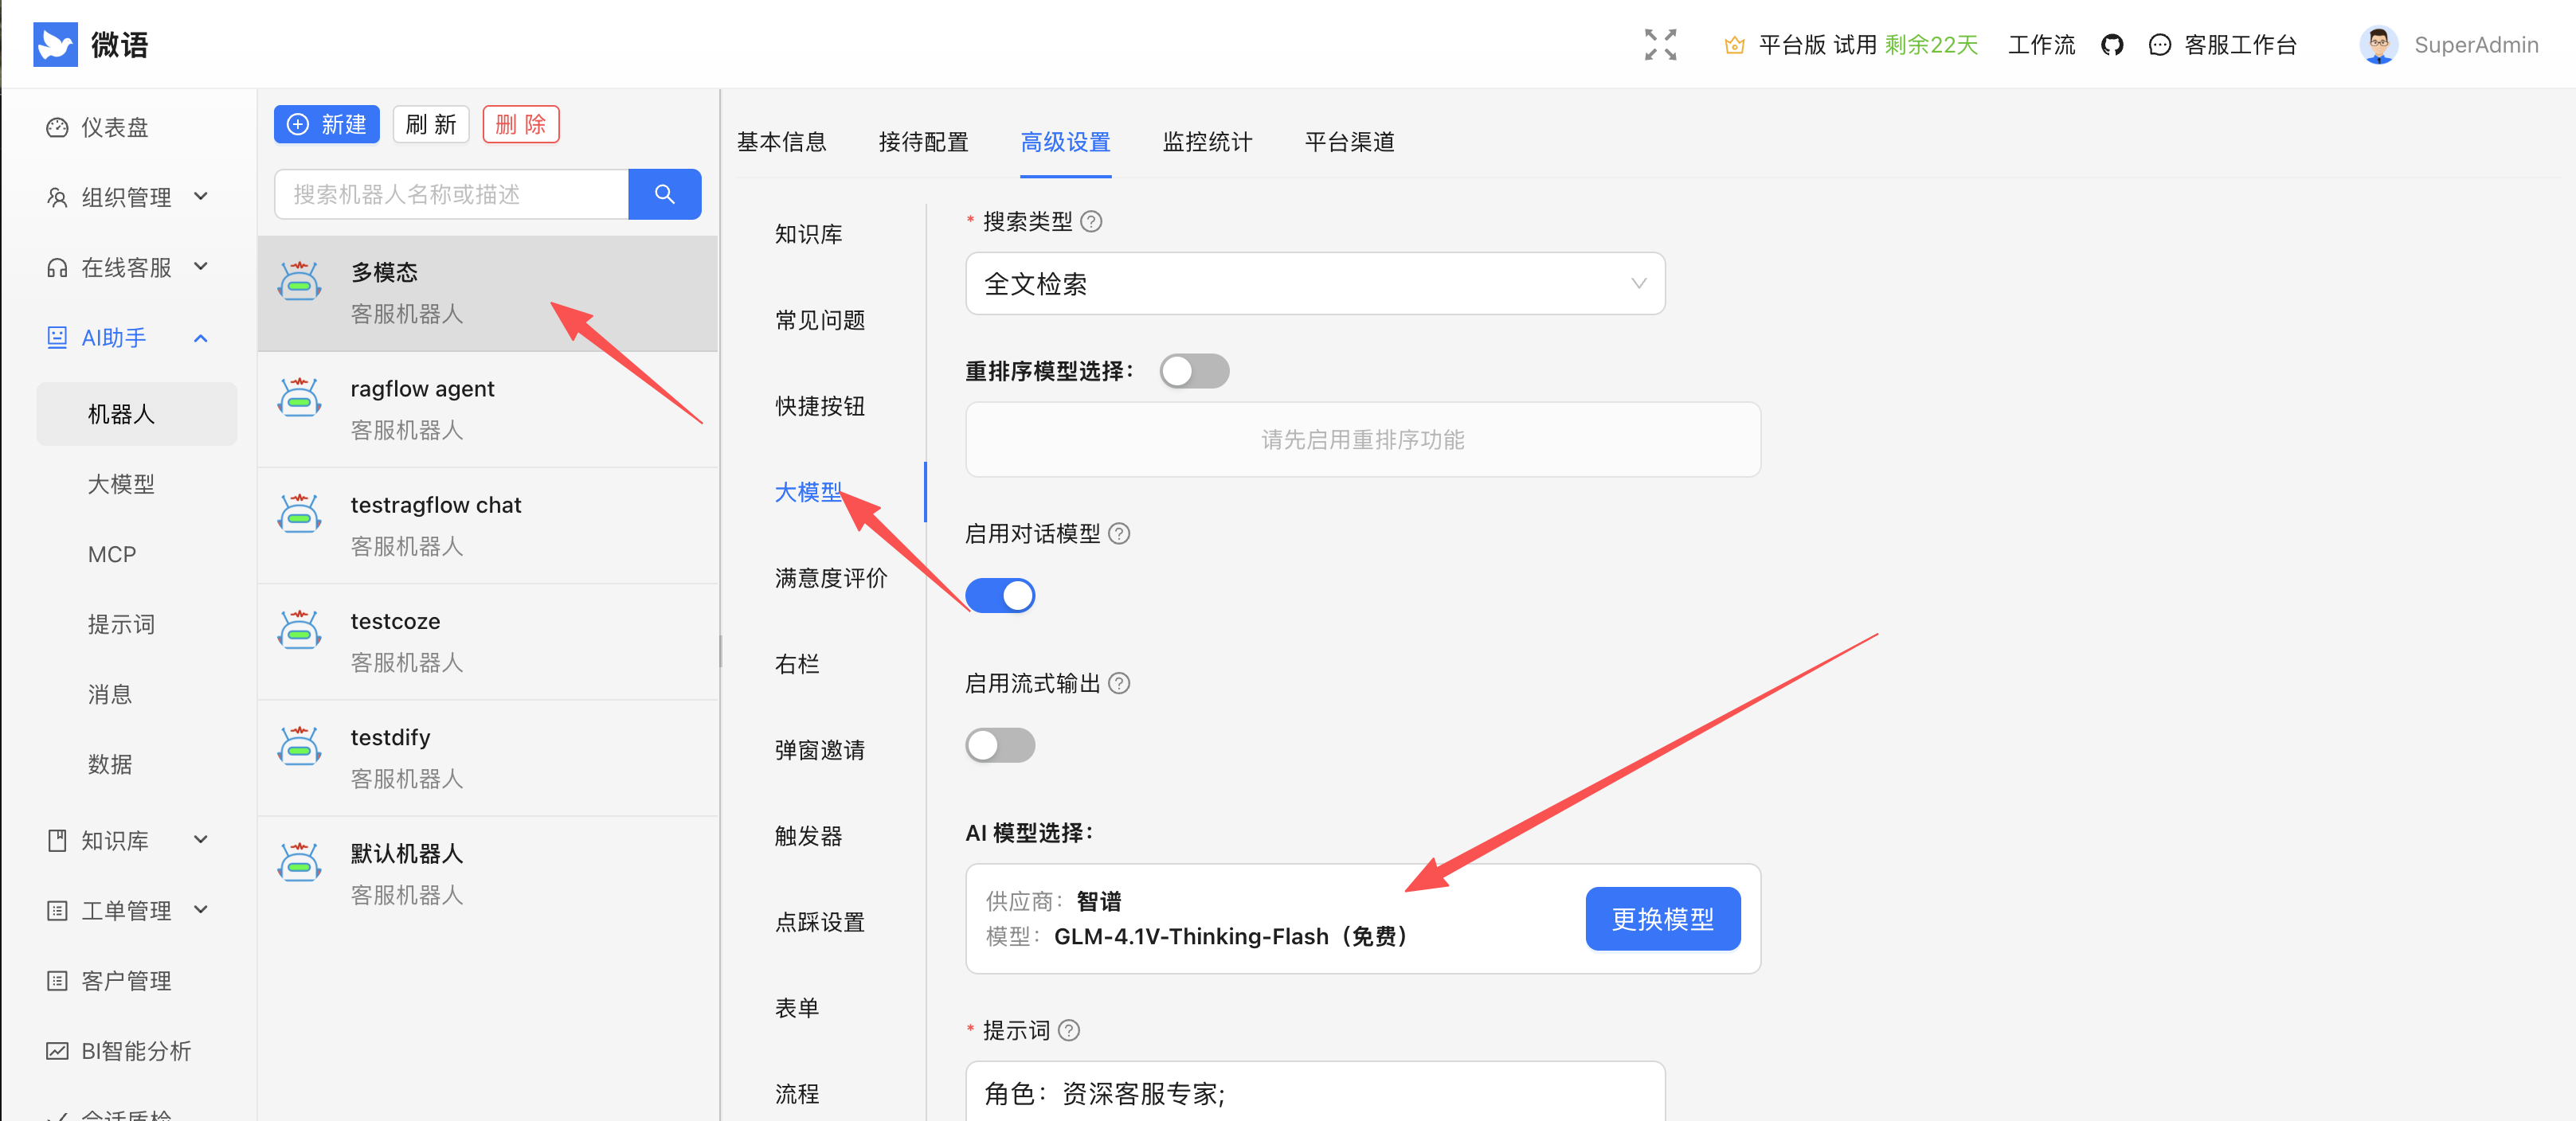This screenshot has width=2576, height=1121.
Task: Click the 微语 bird logo
Action: [x=55, y=45]
